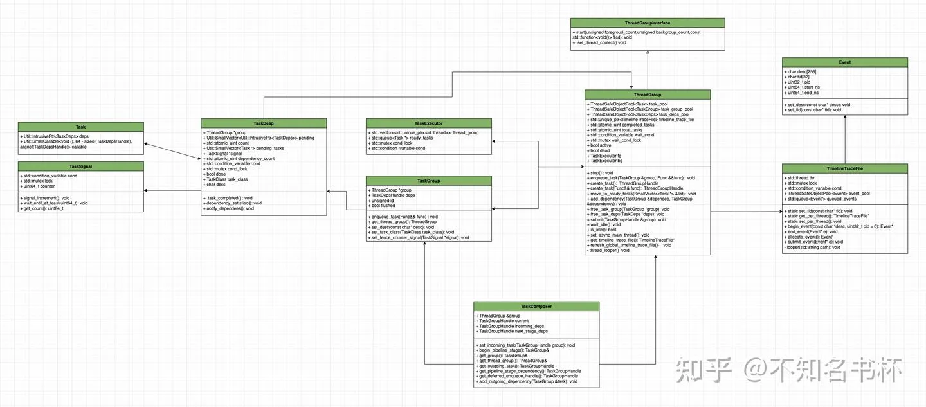Select the Event class header
The width and height of the screenshot is (926, 407).
tap(845, 62)
